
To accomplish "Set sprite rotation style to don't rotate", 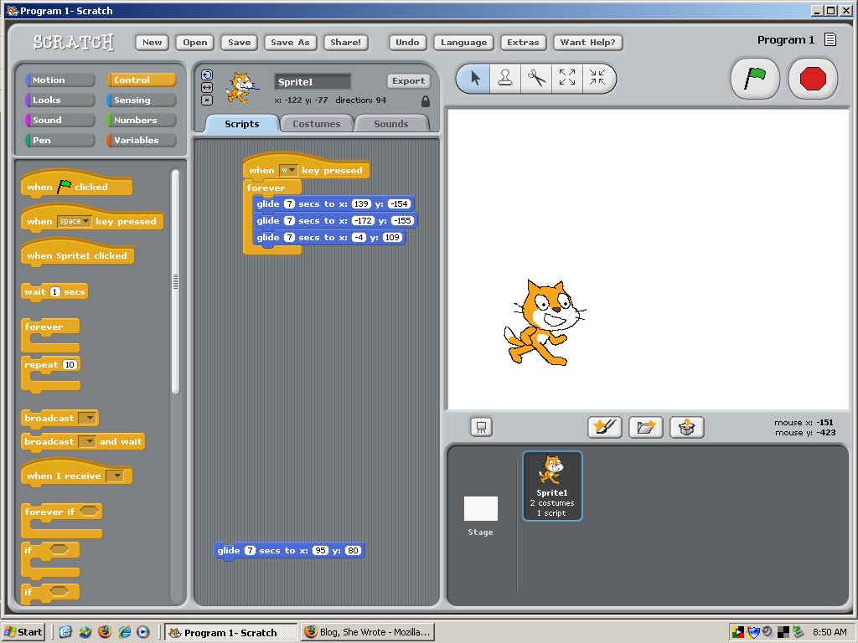I will pos(207,100).
